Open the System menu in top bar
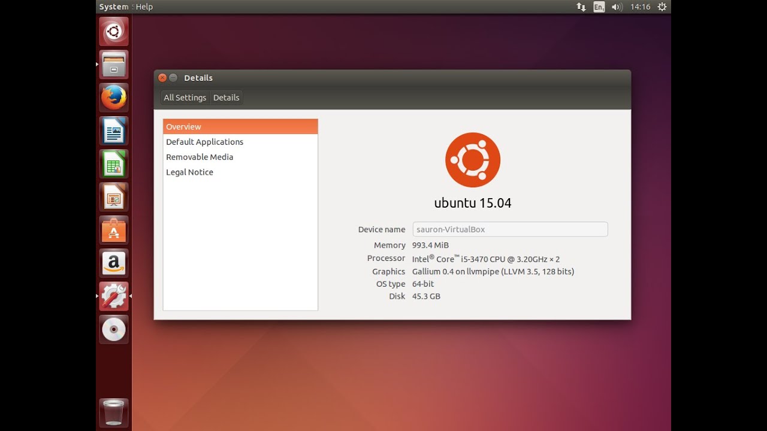Image resolution: width=767 pixels, height=431 pixels. tap(114, 7)
